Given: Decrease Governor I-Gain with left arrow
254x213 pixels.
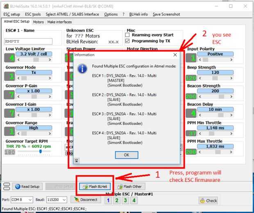Looking at the screenshot, I should coord(18,115).
